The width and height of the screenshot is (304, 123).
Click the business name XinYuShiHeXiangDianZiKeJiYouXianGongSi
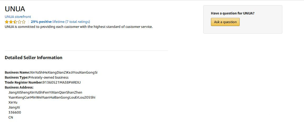coord(64,72)
